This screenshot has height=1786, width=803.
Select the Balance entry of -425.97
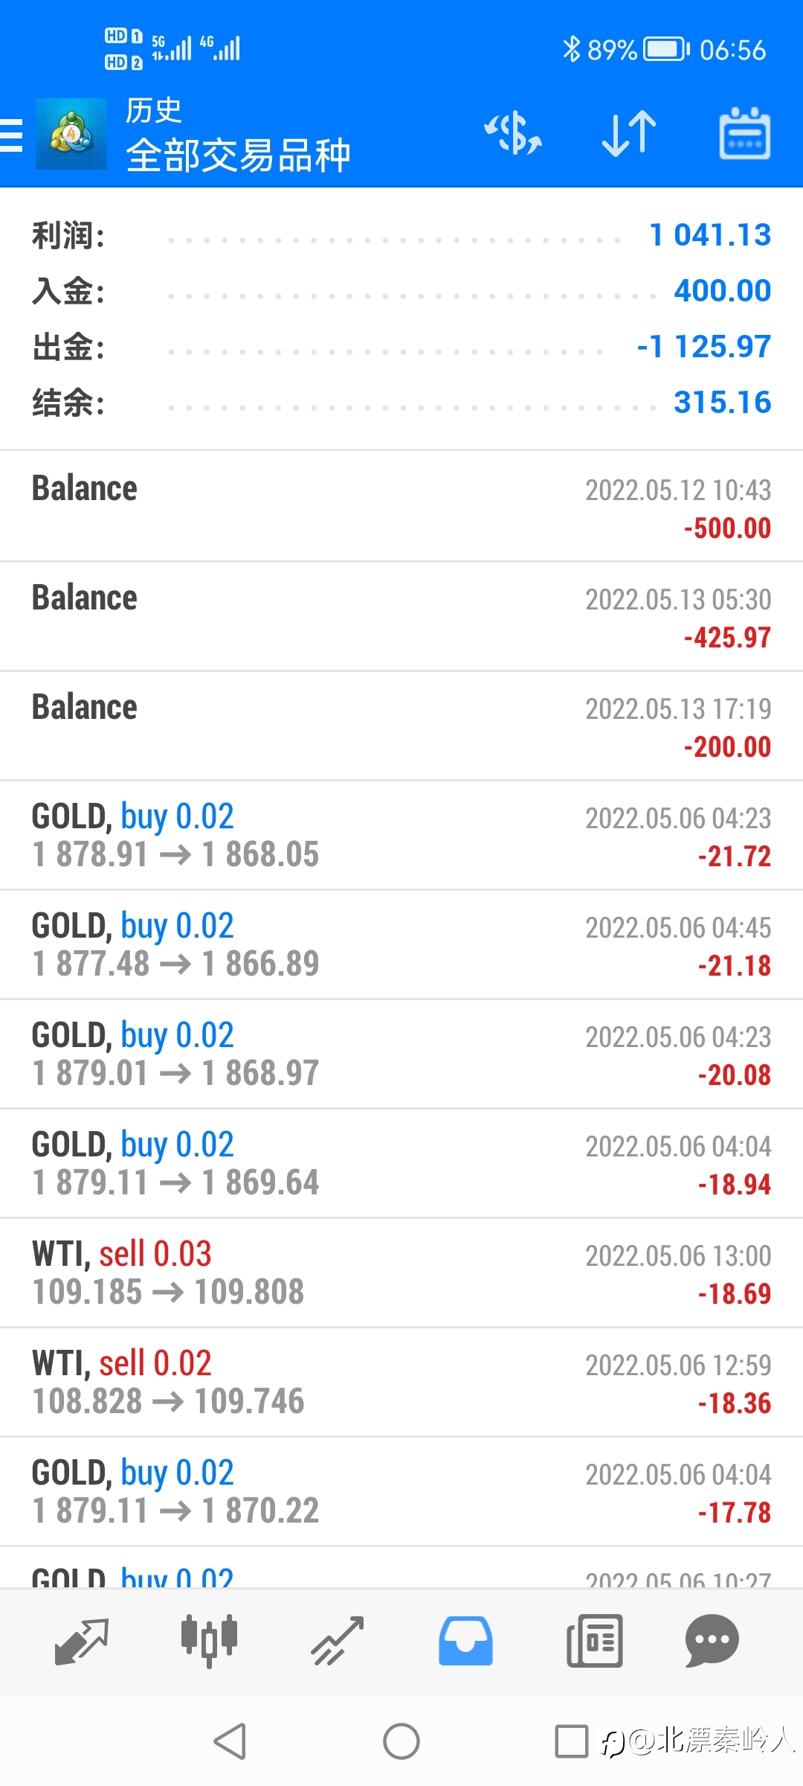(401, 616)
